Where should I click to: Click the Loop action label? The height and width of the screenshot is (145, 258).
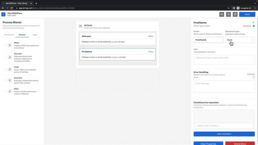[17, 67]
